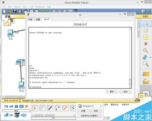
Task: Toggle the PDU list window button
Action: pyautogui.click(x=89, y=116)
